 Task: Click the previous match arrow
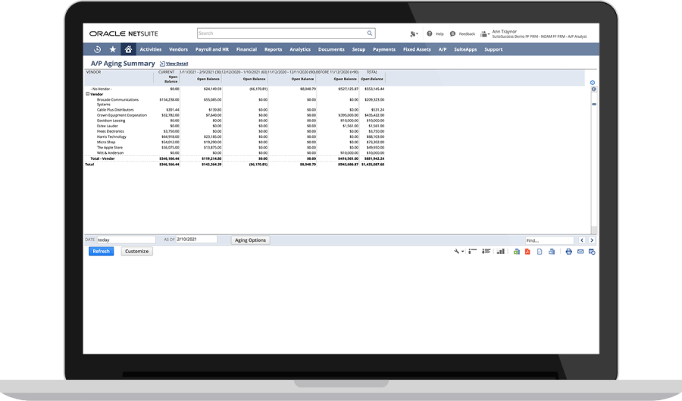[x=582, y=240]
